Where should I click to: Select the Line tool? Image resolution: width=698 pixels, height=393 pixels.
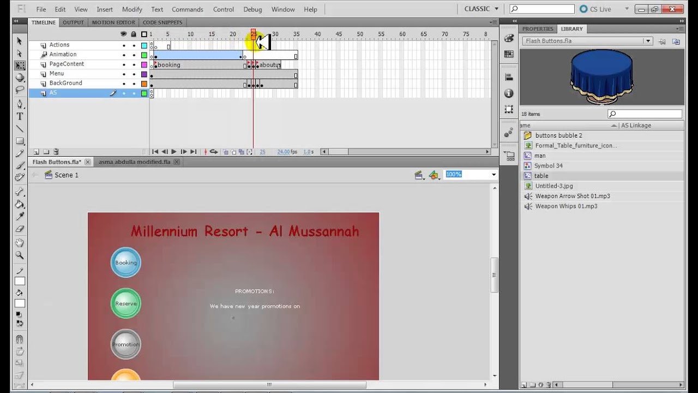coord(20,129)
